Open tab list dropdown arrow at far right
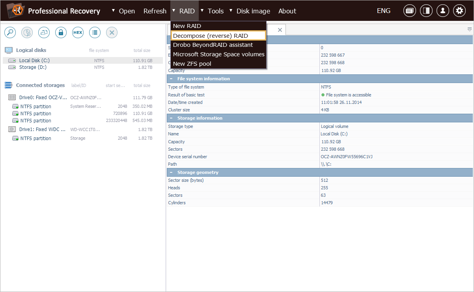The width and height of the screenshot is (474, 292). 469,30
